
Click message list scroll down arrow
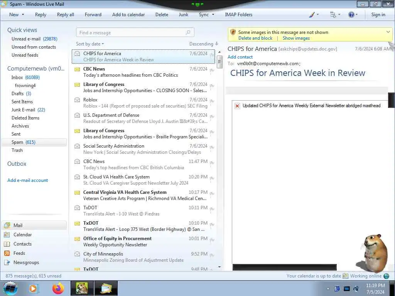tap(219, 267)
